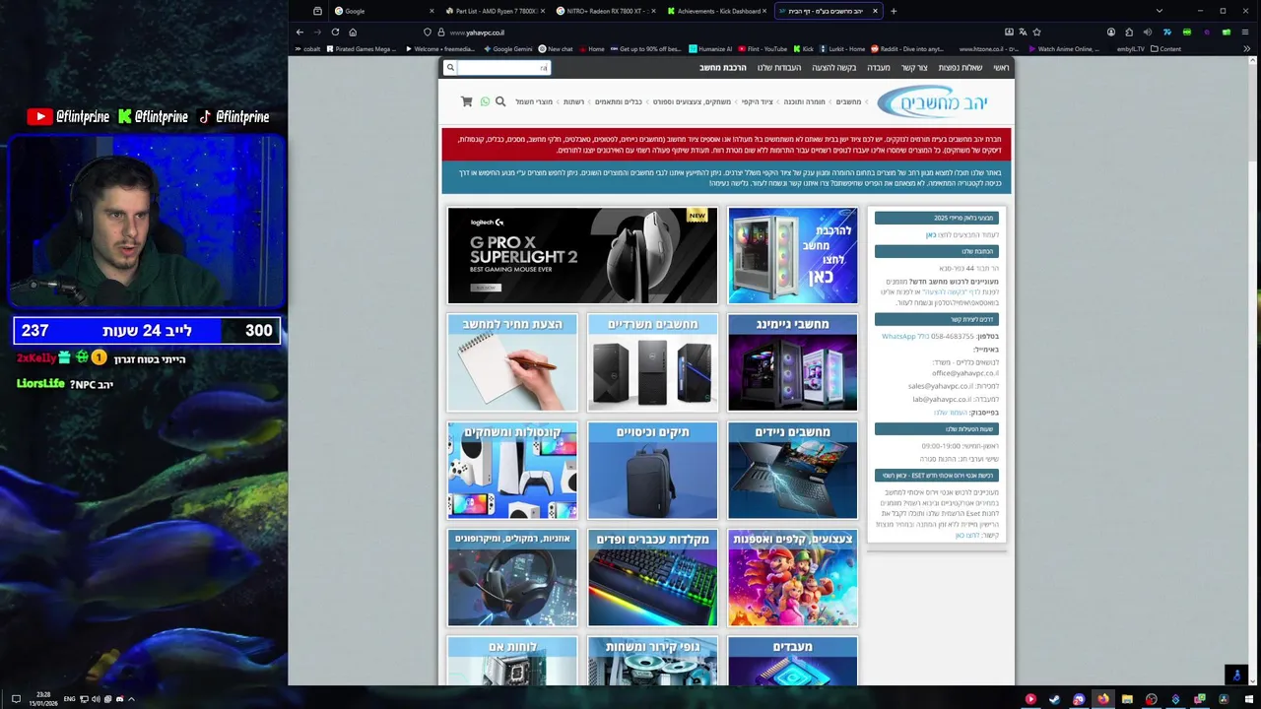Expand משחקים, צעצועים וספורט category dropdown

[691, 101]
